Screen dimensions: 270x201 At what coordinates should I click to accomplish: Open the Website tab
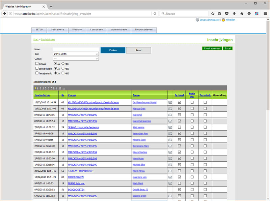[77, 30]
